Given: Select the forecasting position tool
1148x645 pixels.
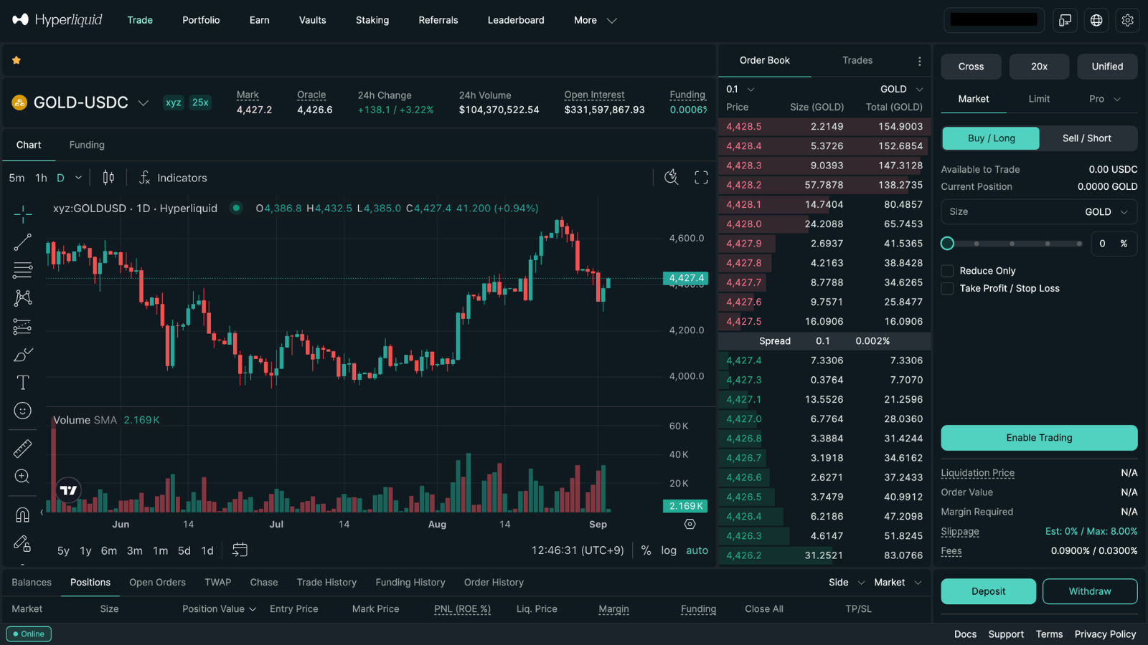Looking at the screenshot, I should pyautogui.click(x=23, y=327).
